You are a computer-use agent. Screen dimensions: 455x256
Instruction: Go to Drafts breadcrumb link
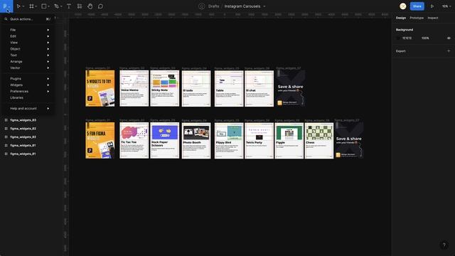pos(213,6)
